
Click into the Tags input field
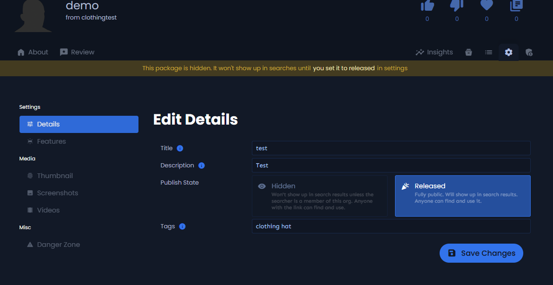coord(390,226)
